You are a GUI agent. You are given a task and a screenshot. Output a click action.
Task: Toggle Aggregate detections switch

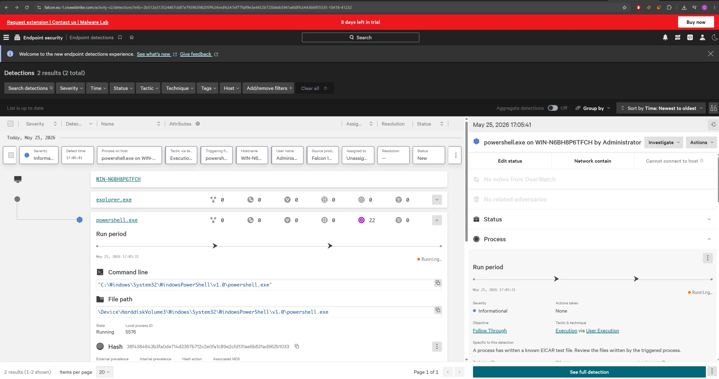click(552, 108)
